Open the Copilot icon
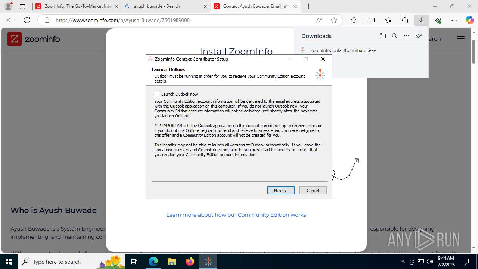478x269 pixels. [x=469, y=20]
